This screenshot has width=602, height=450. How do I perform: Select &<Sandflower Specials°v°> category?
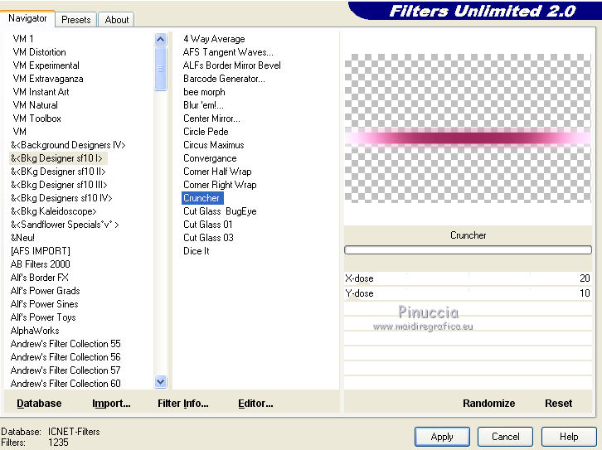(x=65, y=225)
